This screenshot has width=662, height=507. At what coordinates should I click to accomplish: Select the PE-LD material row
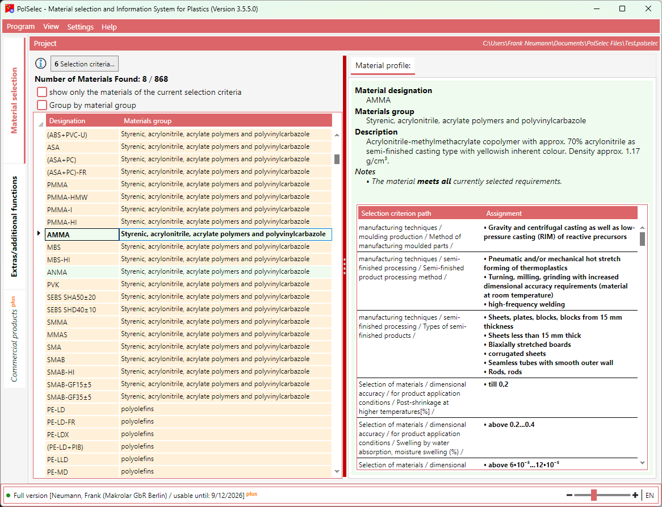[x=188, y=409]
